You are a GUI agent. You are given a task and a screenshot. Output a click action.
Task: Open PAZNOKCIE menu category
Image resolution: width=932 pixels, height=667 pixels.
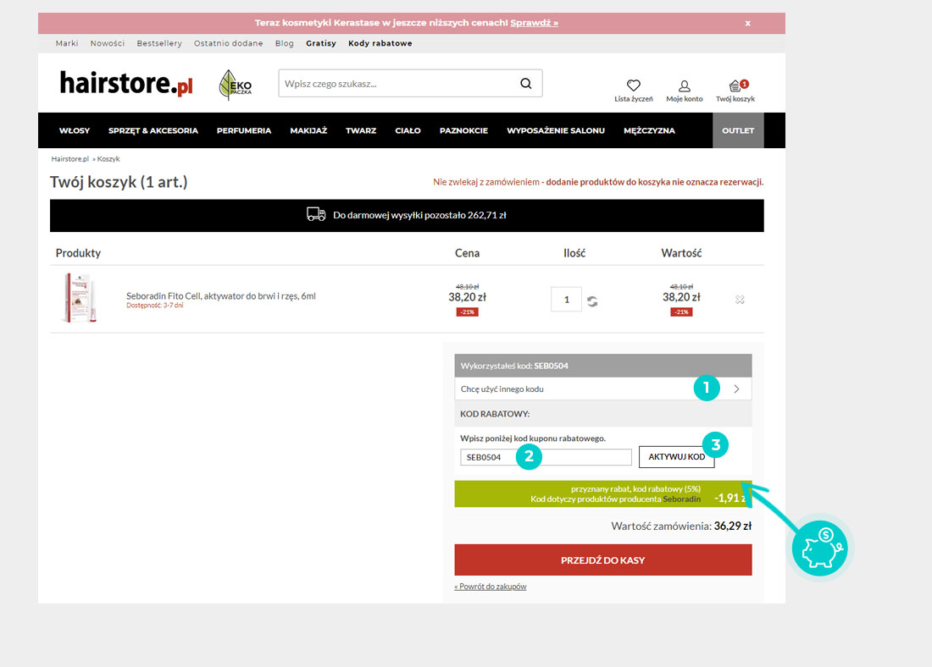pyautogui.click(x=463, y=130)
